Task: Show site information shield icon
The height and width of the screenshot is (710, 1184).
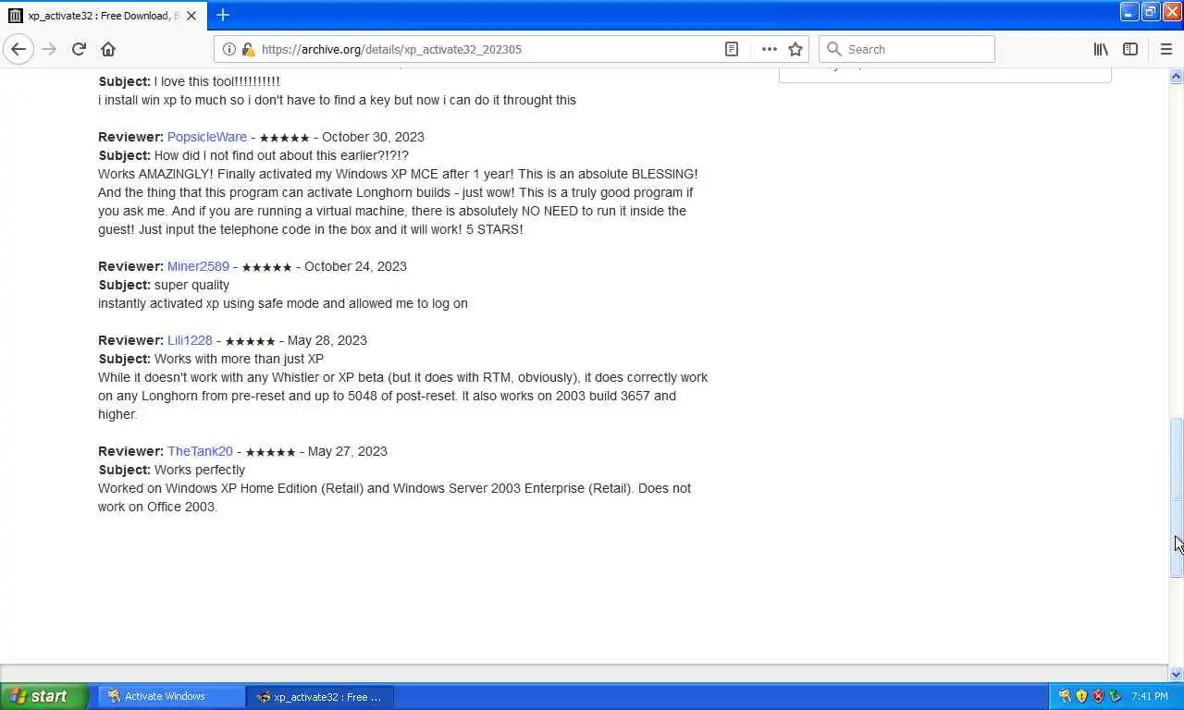Action: tap(230, 49)
